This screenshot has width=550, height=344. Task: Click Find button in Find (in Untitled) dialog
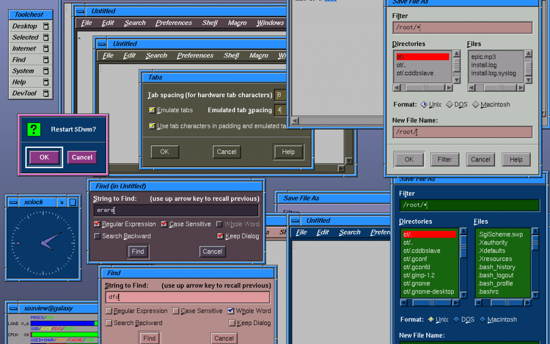(138, 252)
